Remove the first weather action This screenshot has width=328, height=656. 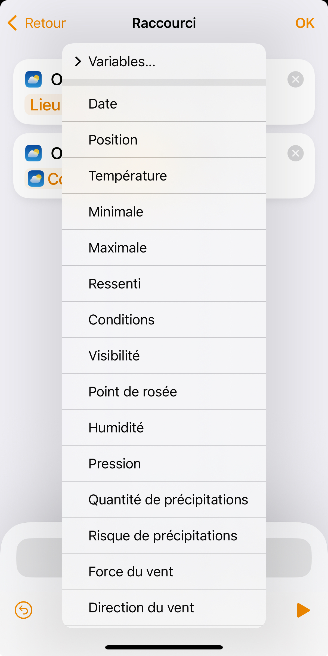[x=296, y=79]
